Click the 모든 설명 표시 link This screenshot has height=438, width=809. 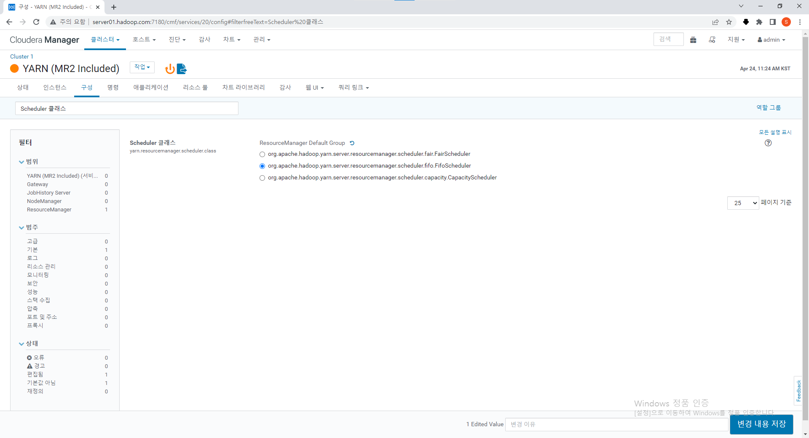(775, 132)
